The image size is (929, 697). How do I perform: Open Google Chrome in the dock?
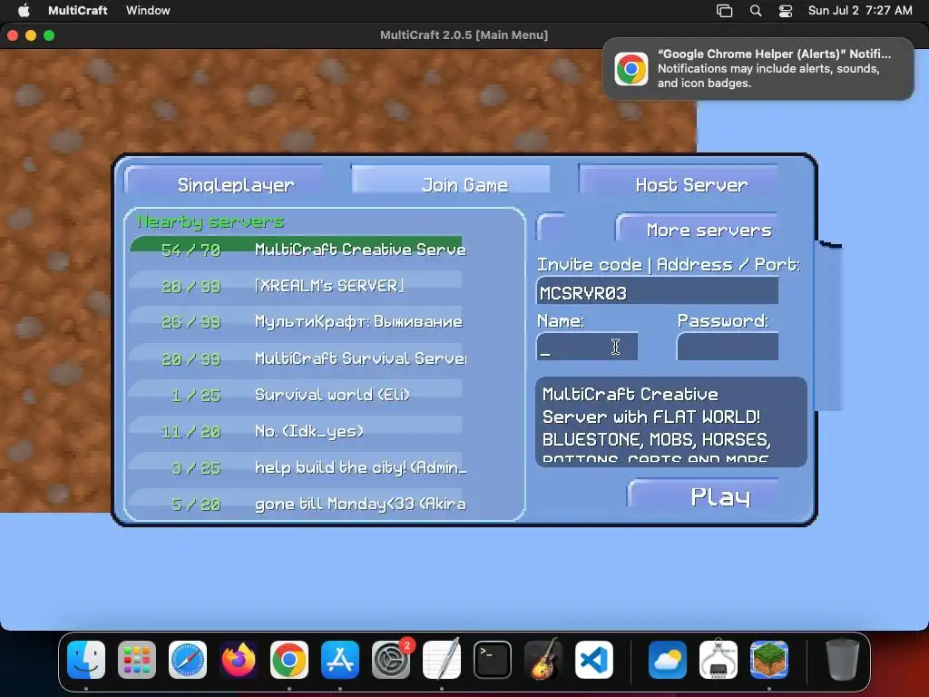(289, 660)
